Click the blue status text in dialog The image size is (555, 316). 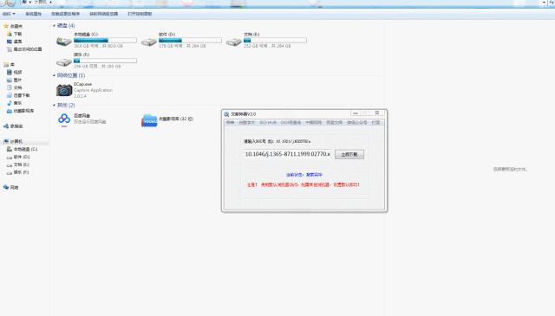click(304, 175)
